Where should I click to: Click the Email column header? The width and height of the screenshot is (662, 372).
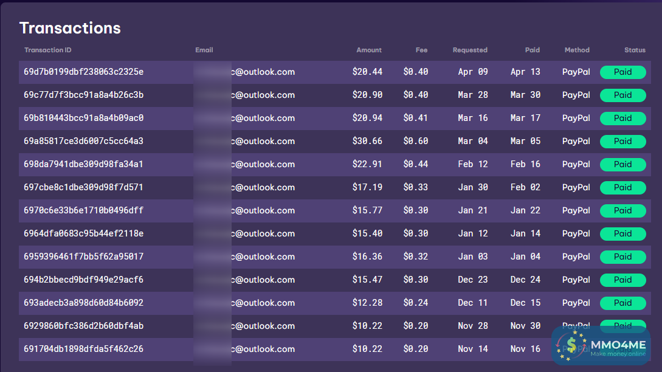pyautogui.click(x=204, y=50)
